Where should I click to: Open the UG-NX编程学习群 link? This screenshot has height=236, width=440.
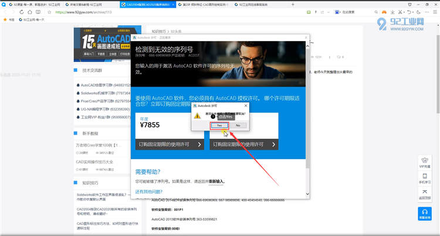tap(103, 109)
